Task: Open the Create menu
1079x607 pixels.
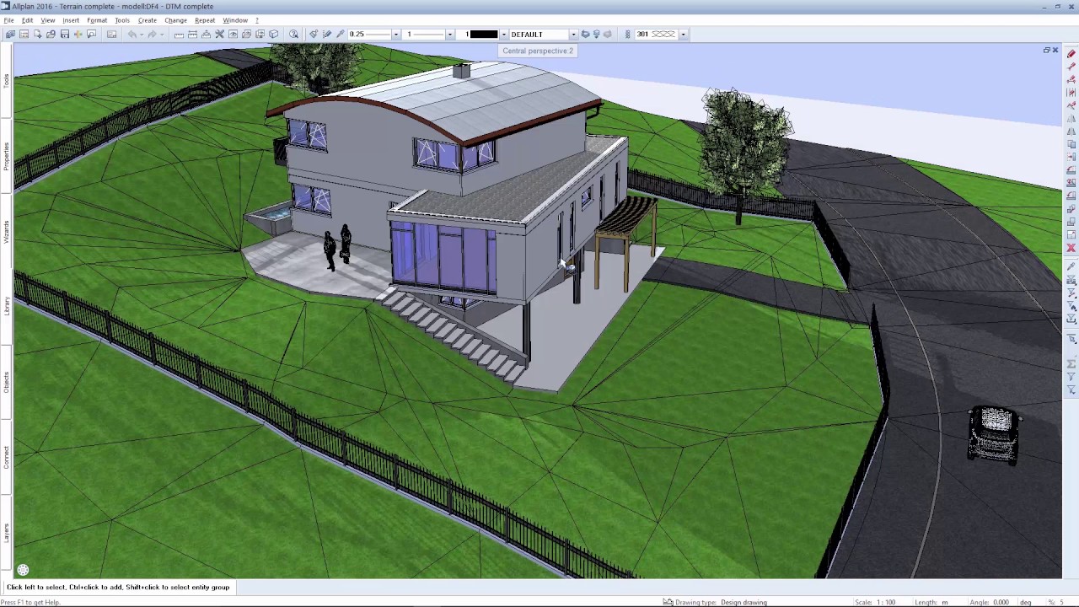Action: (147, 20)
